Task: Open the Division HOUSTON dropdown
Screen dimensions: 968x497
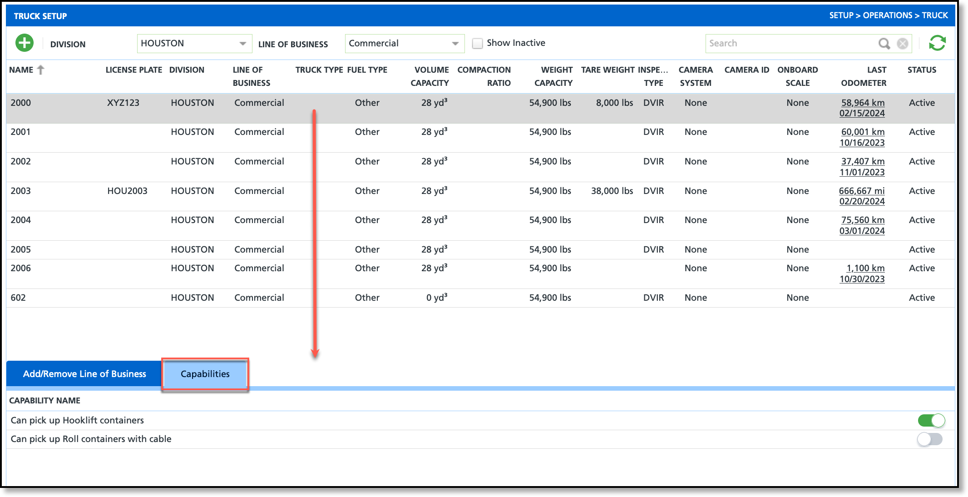Action: pos(194,43)
